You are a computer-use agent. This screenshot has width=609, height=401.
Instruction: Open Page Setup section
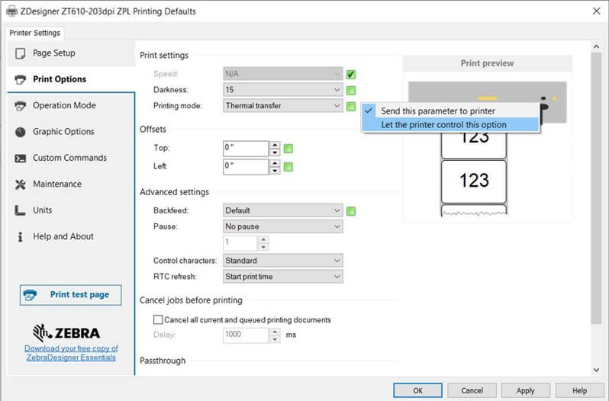pyautogui.click(x=71, y=53)
